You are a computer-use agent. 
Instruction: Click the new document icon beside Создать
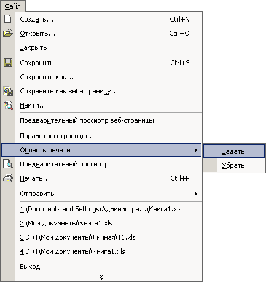(8, 19)
